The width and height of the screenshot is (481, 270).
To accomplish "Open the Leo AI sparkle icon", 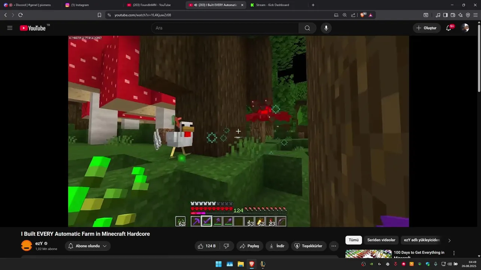I will click(x=460, y=15).
